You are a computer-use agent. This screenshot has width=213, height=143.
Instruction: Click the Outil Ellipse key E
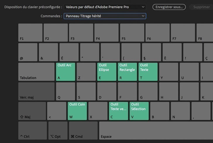pyautogui.click(x=107, y=72)
